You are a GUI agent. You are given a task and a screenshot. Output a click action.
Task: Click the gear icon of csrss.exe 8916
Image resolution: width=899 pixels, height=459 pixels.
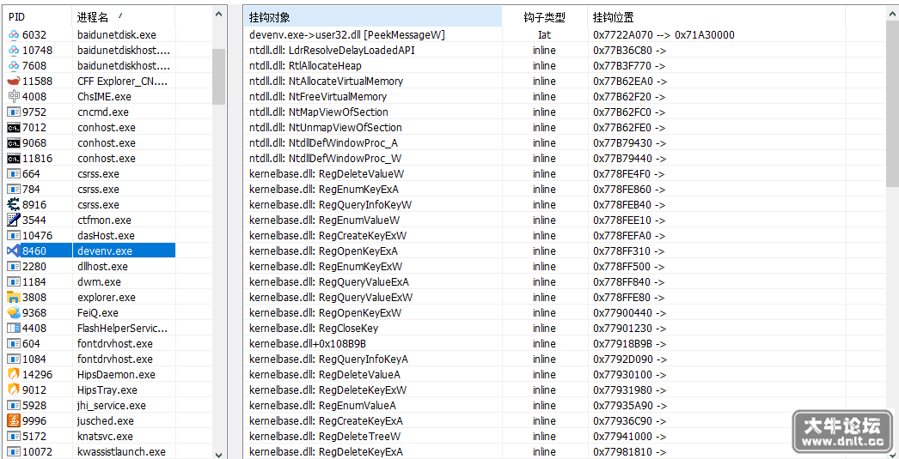point(15,205)
